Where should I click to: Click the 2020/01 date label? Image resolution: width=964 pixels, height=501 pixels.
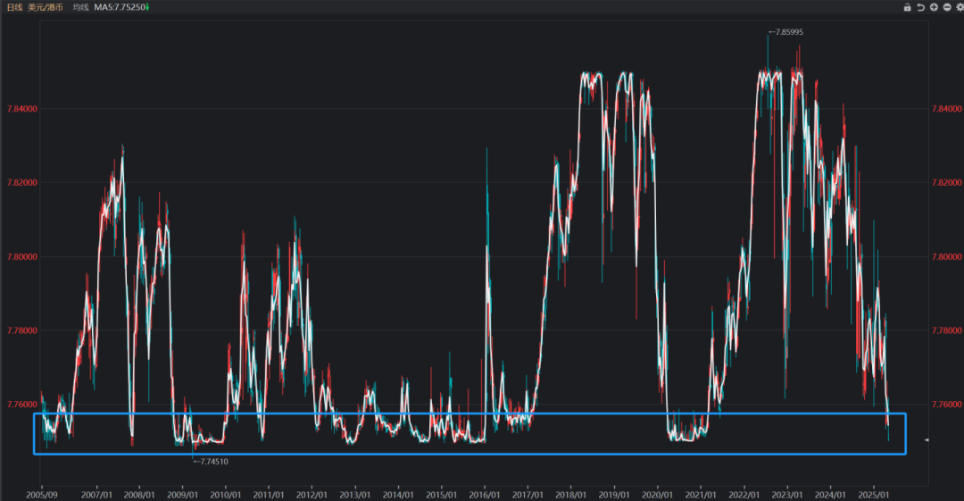[x=657, y=495]
